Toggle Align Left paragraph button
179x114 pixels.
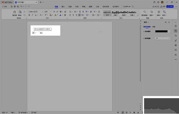(70, 15)
